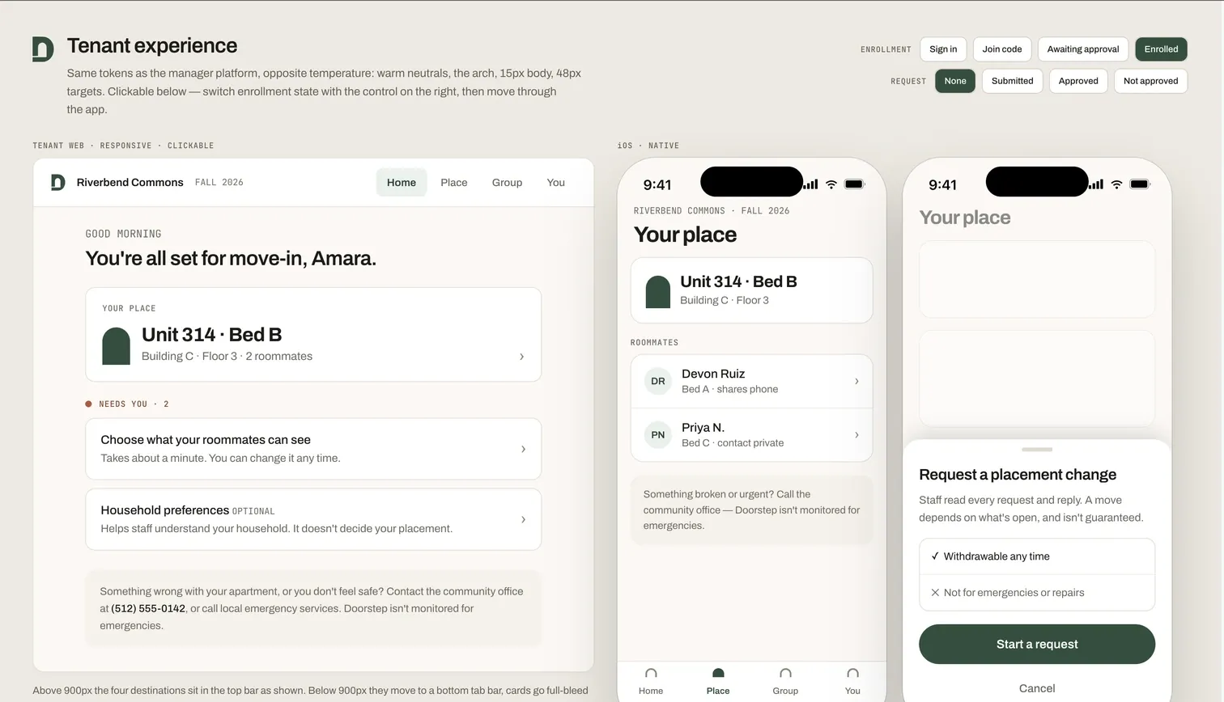Switch to the Home tab in web nav
This screenshot has height=702, width=1224.
click(402, 183)
